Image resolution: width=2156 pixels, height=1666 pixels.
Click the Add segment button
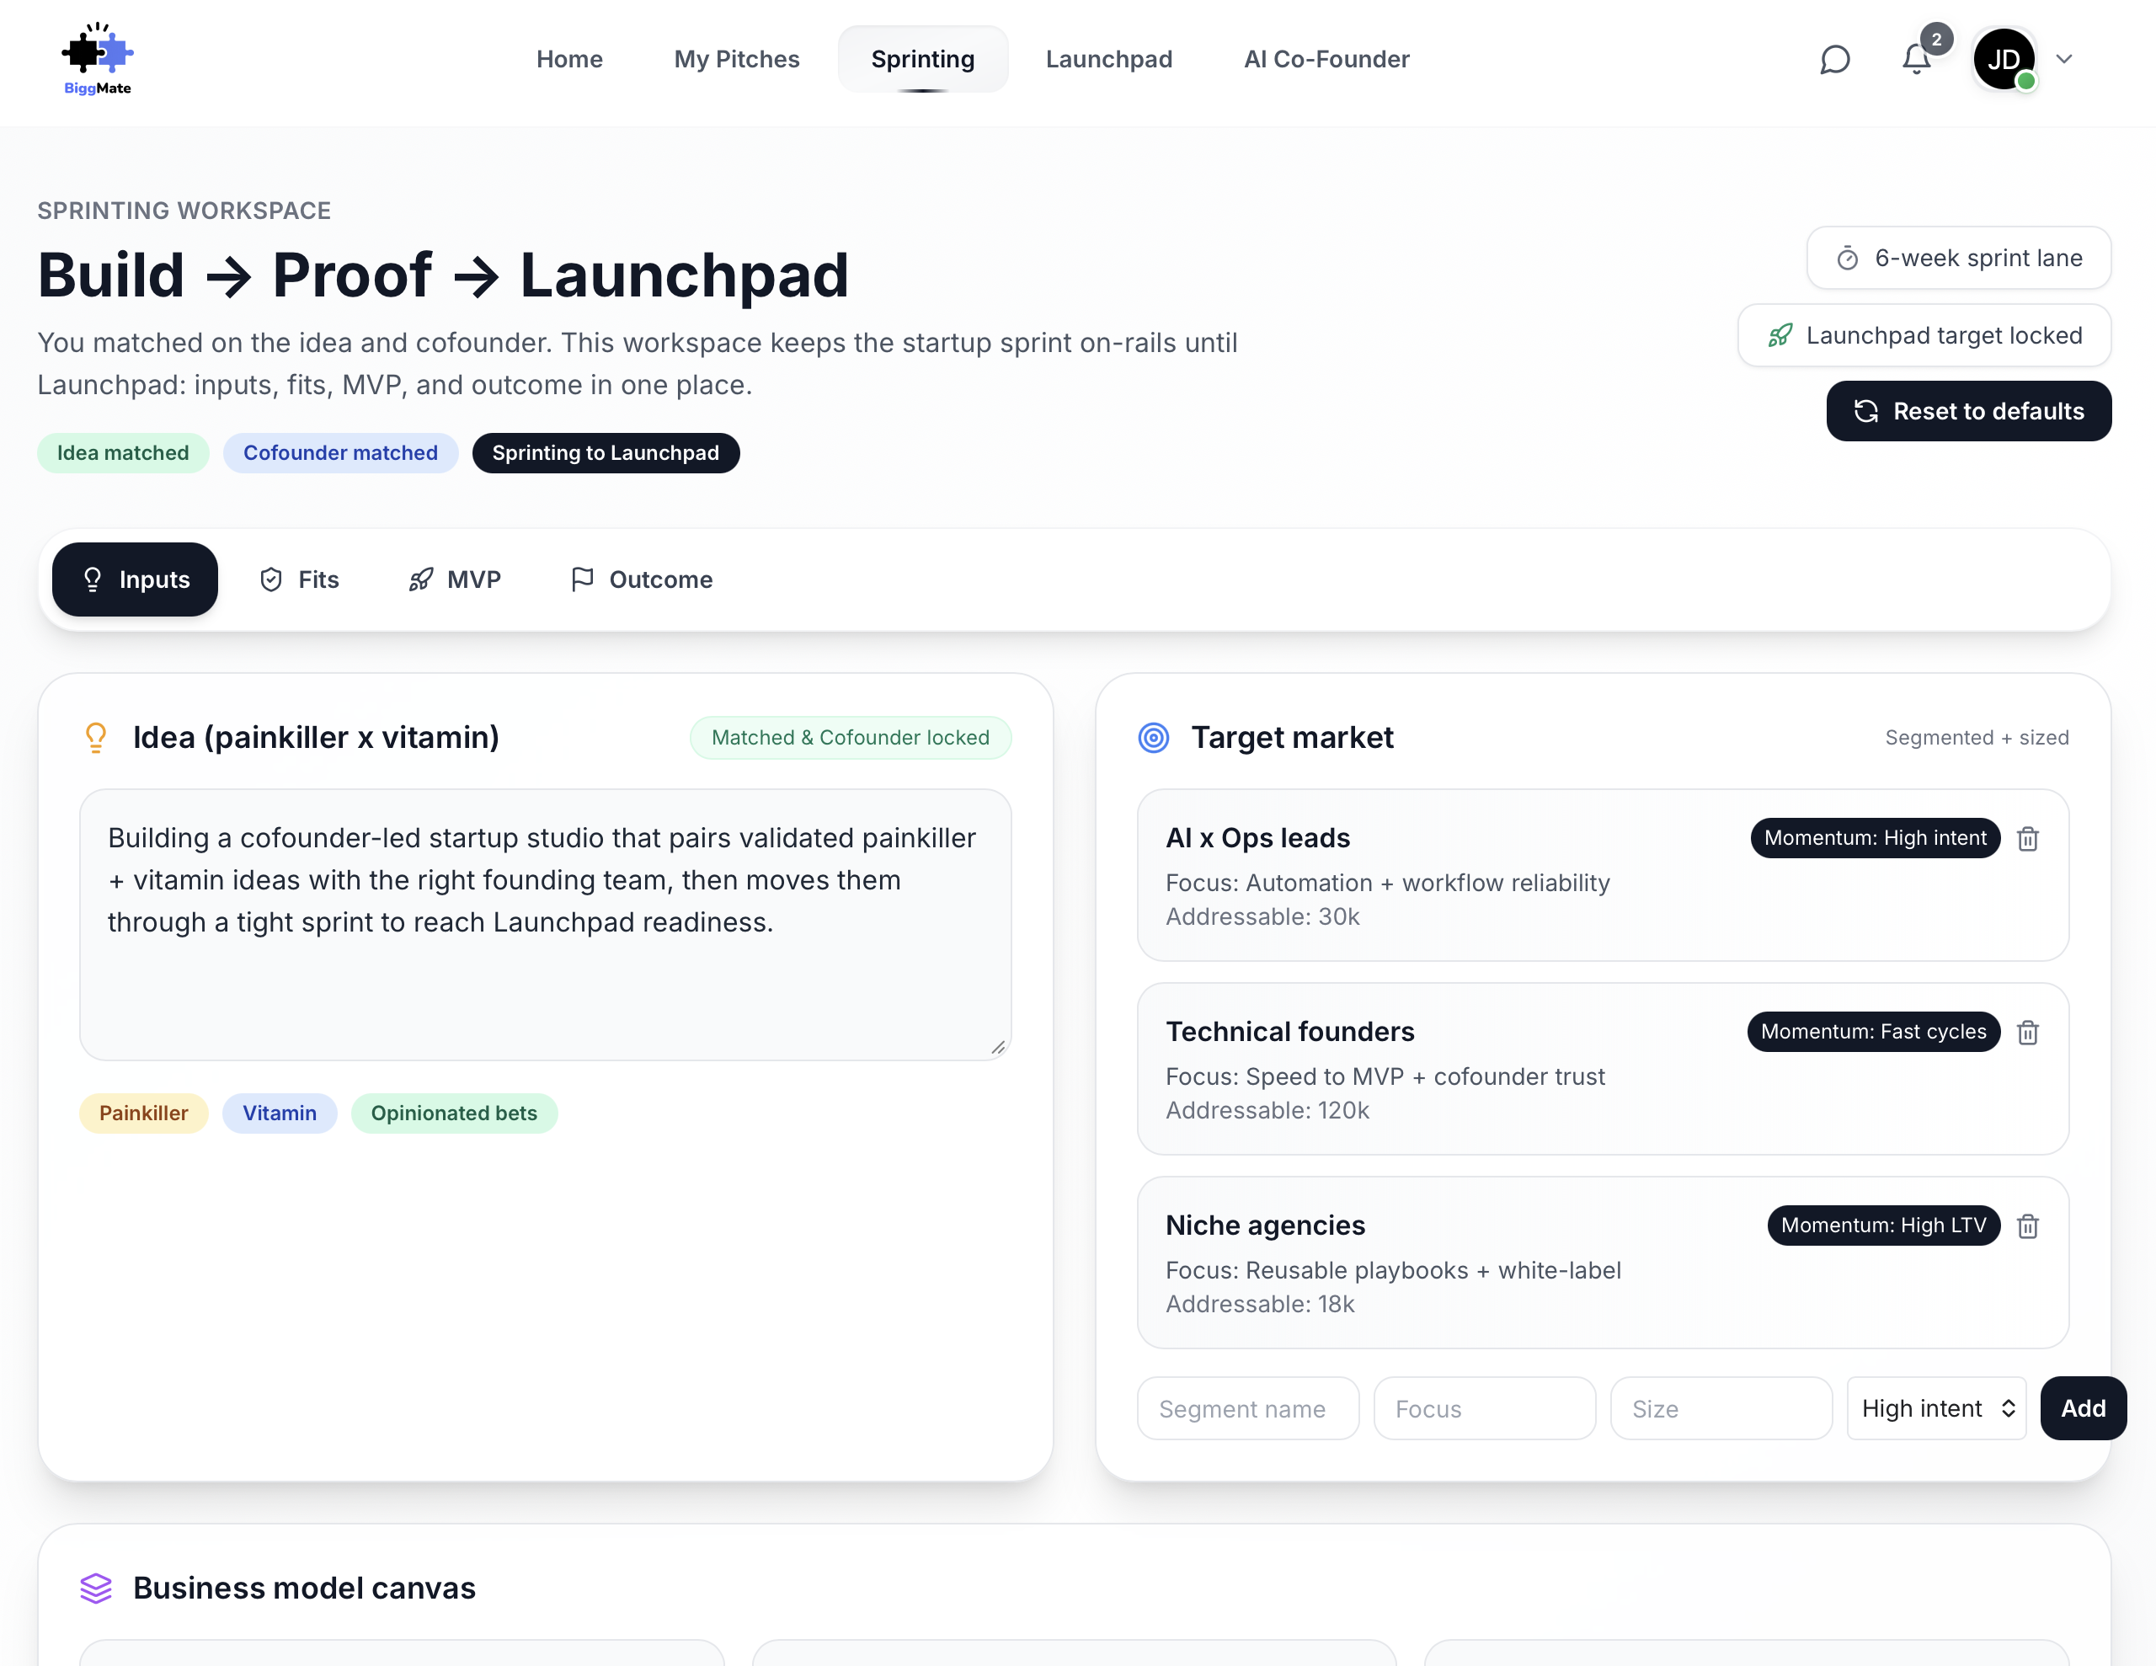2083,1408
